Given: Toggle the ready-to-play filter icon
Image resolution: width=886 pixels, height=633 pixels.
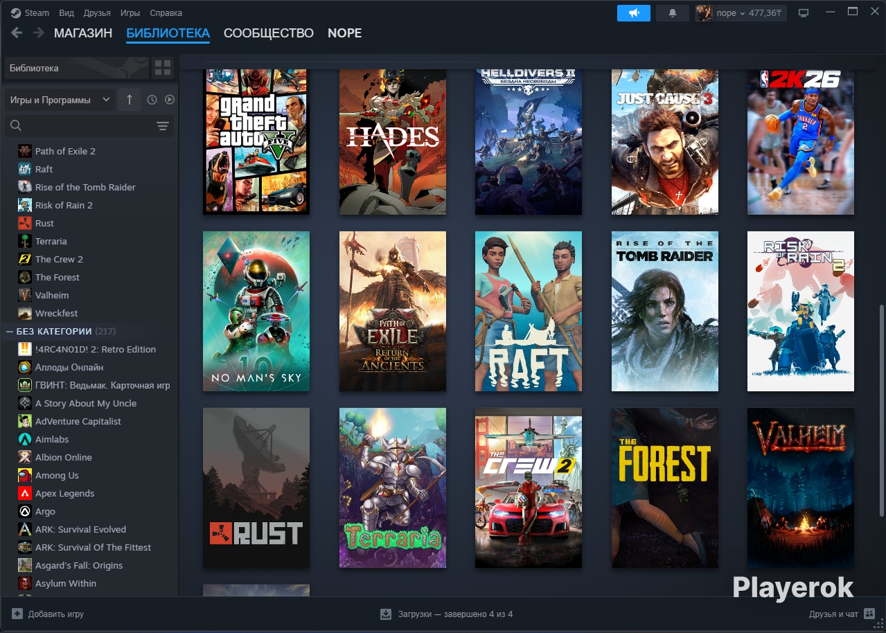Looking at the screenshot, I should (170, 100).
